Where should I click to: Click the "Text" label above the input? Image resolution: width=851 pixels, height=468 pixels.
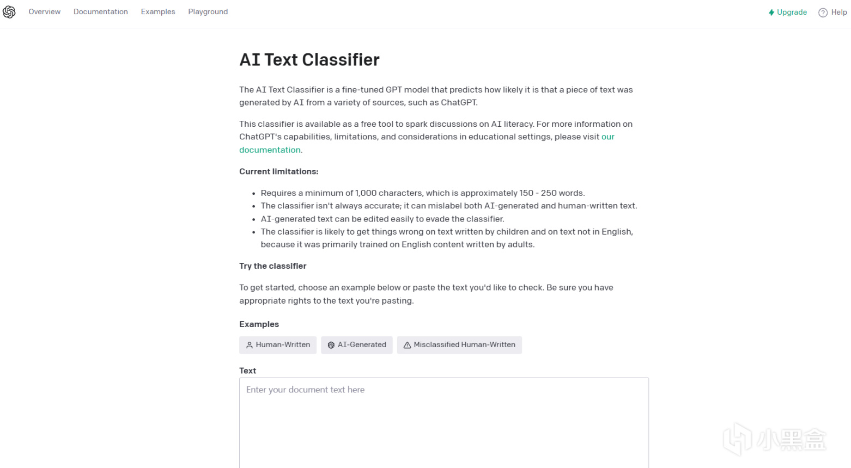(247, 371)
